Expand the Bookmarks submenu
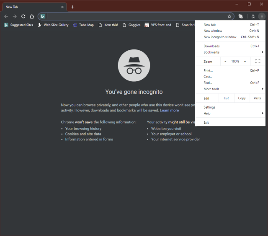 pyautogui.click(x=230, y=52)
